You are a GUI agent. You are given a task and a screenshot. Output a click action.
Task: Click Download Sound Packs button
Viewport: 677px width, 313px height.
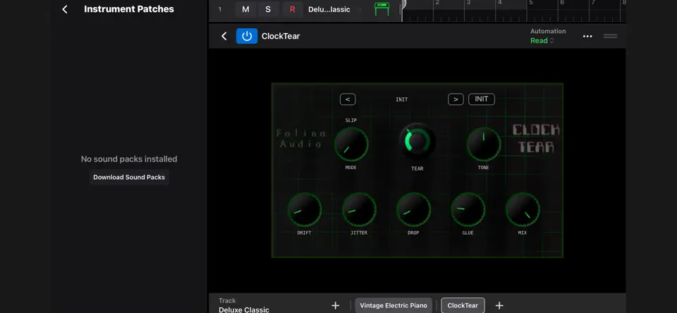click(x=129, y=177)
